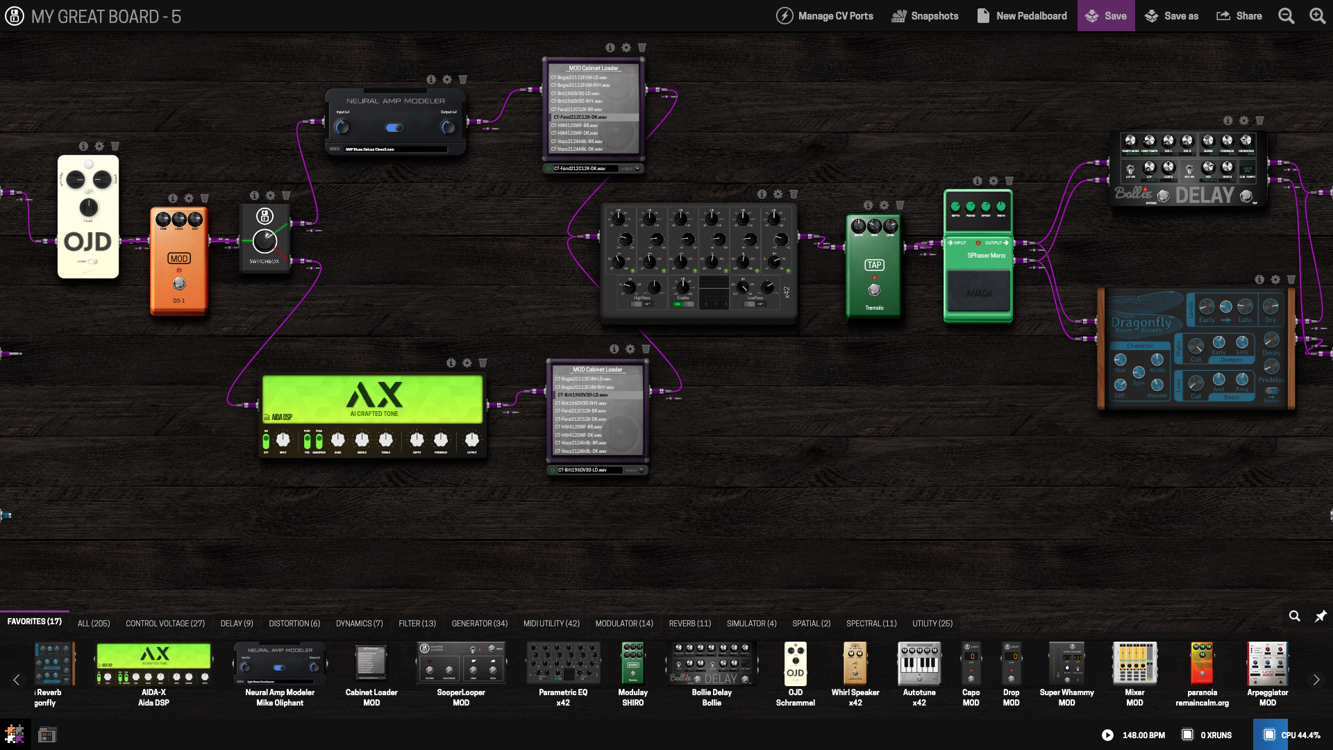Open settings gear of OJD pedal

pos(99,147)
